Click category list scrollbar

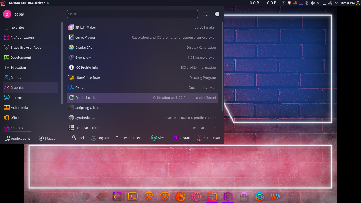62,63
